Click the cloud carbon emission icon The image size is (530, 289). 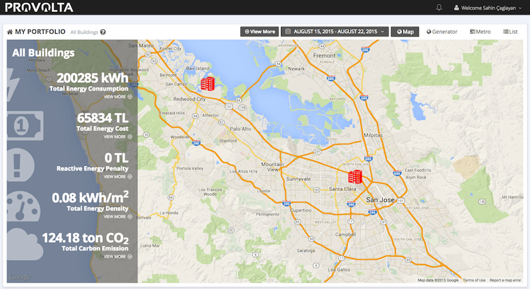tap(21, 243)
